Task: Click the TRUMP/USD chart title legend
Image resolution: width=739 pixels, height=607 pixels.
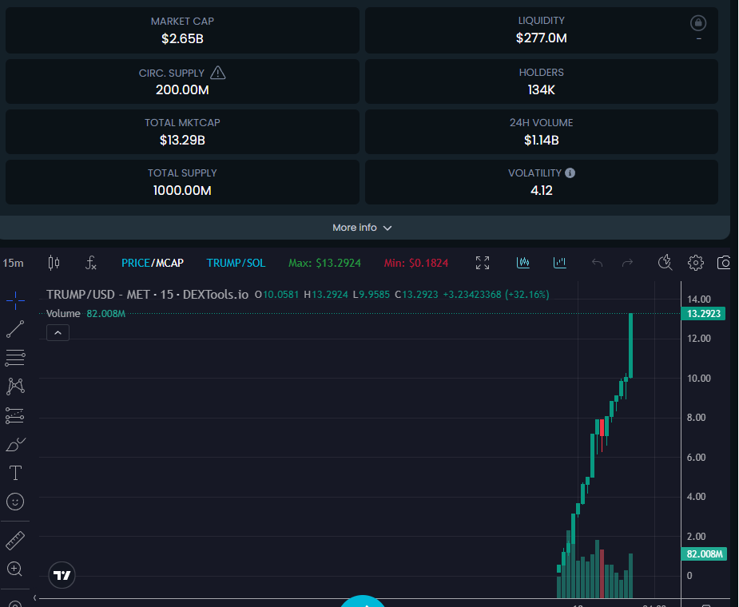Action: click(147, 295)
